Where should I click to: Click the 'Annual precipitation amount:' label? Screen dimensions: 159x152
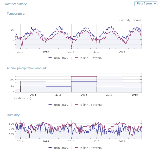point(27,68)
